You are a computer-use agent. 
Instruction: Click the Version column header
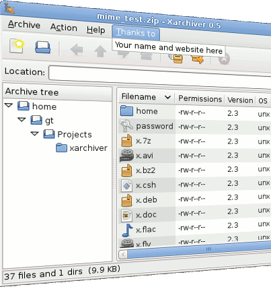(240, 100)
